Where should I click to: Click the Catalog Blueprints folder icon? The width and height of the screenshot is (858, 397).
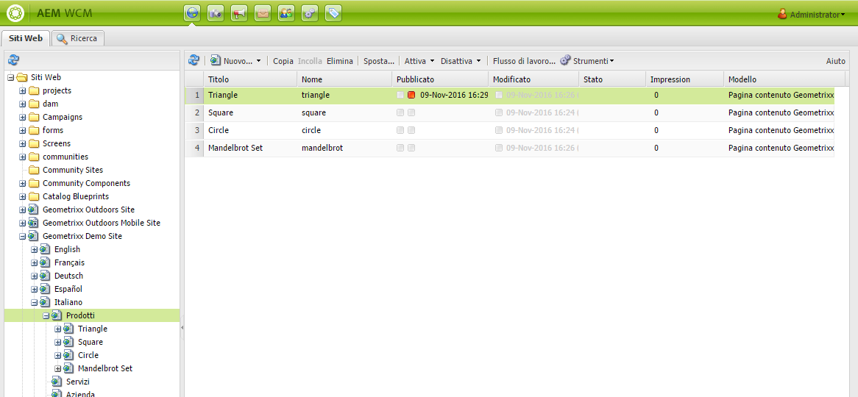click(x=34, y=196)
